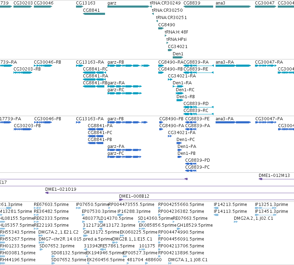
Task: Click the CG8841-PA protein label
Action: [x=100, y=126]
